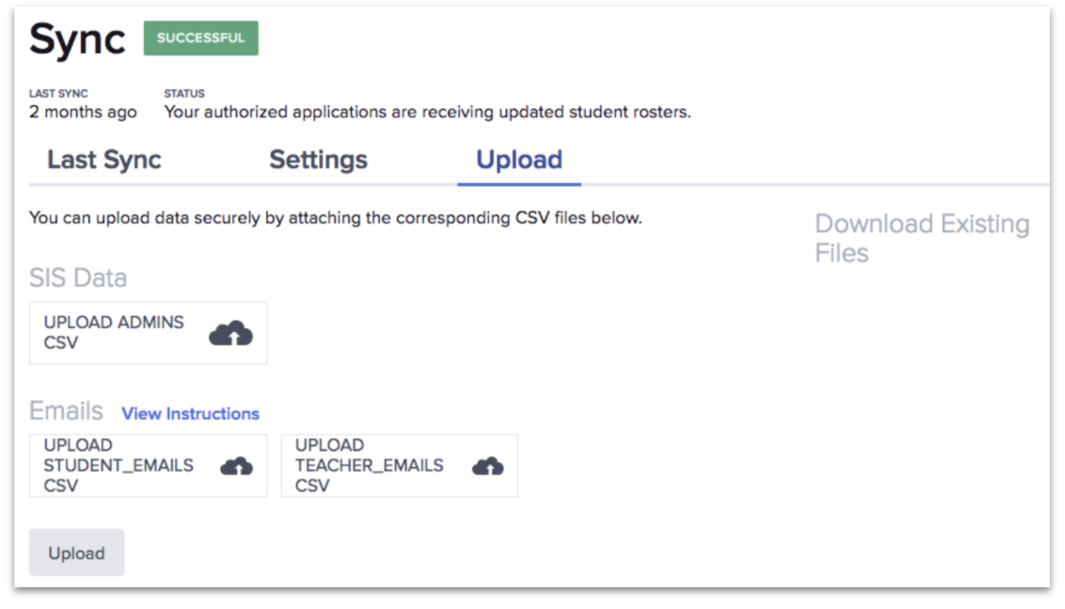Open the SIS Data section header
Screen dimensions: 1065x609
78,276
